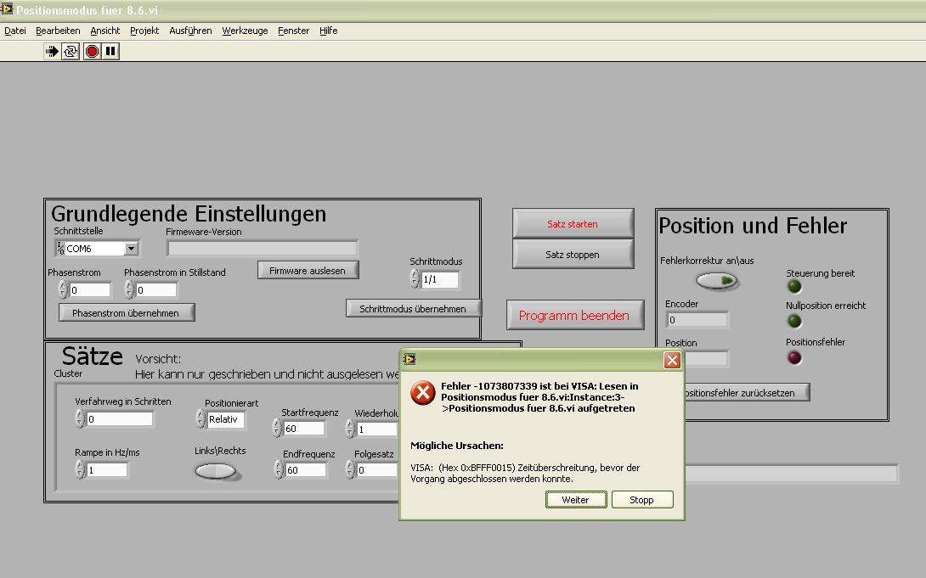Click the Nullposition erreicht LED indicator
The height and width of the screenshot is (578, 926).
(x=795, y=322)
